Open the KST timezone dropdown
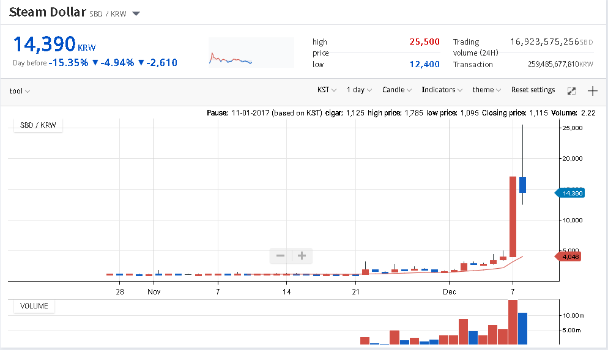 tap(327, 90)
